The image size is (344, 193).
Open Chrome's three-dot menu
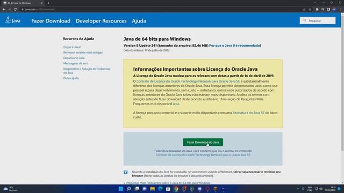pos(340,10)
